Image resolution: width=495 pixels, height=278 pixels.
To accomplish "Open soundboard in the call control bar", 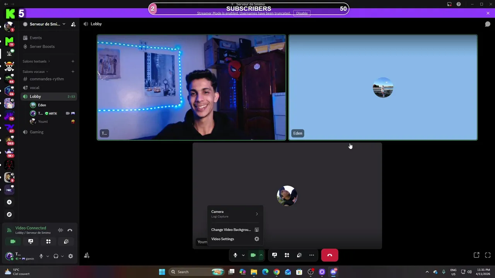I will [299, 255].
